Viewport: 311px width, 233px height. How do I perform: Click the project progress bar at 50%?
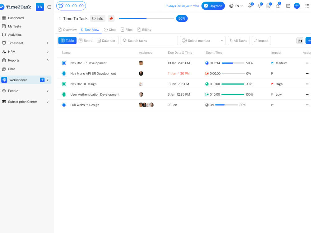tap(146, 18)
